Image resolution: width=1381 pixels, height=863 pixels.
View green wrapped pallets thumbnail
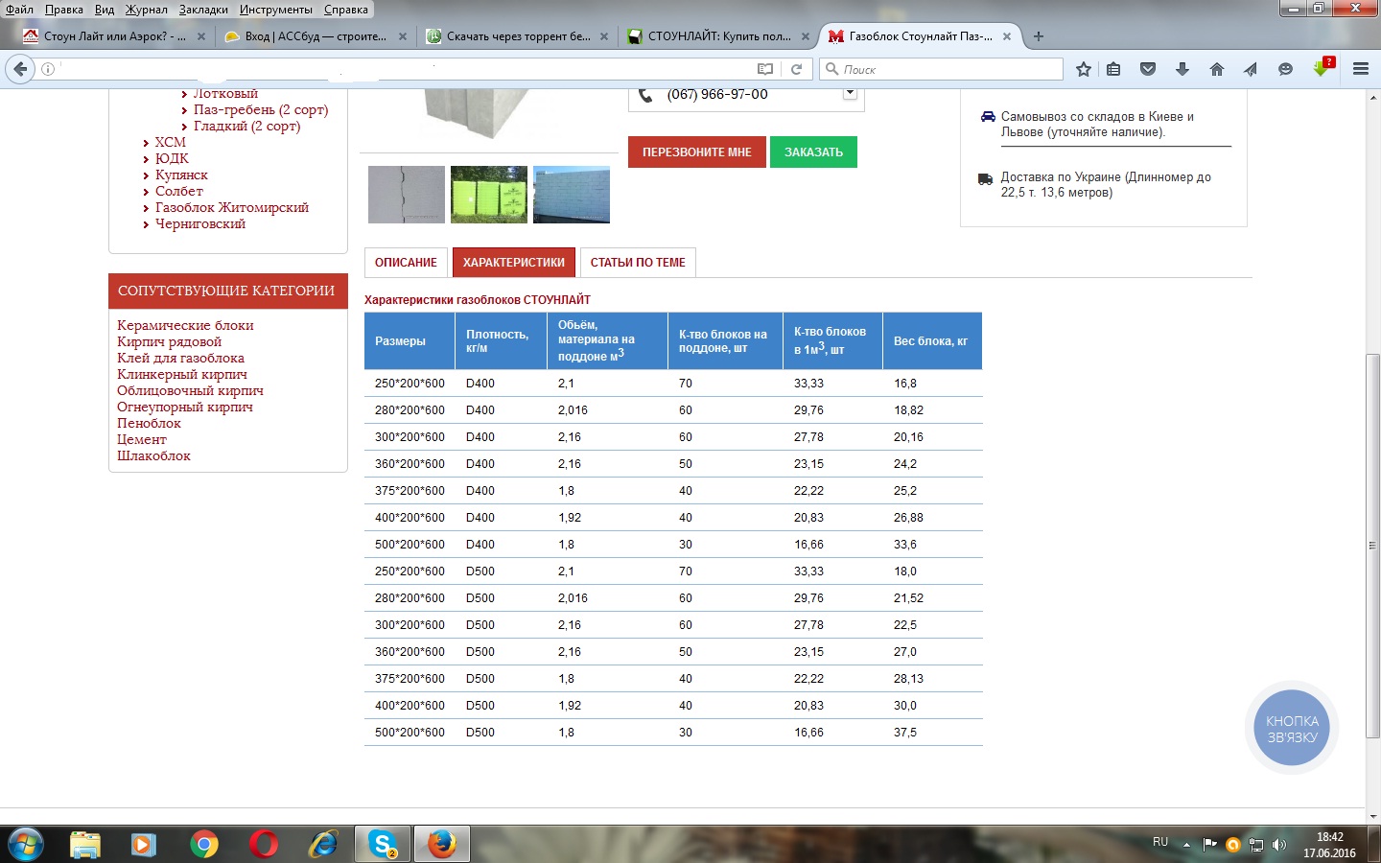(489, 195)
